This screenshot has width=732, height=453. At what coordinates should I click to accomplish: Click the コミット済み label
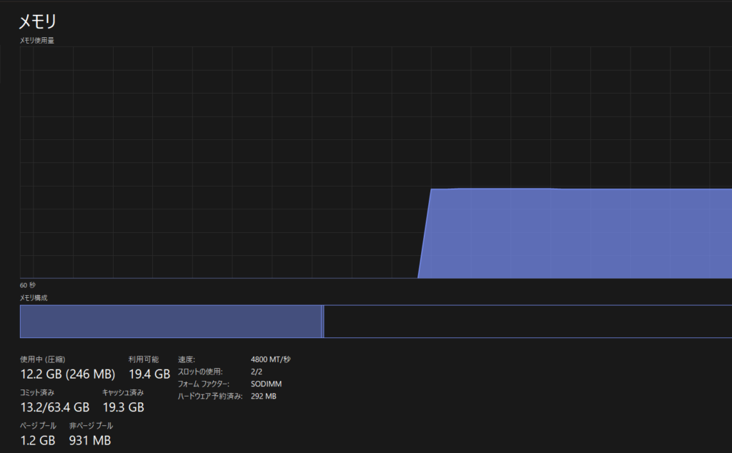[37, 392]
